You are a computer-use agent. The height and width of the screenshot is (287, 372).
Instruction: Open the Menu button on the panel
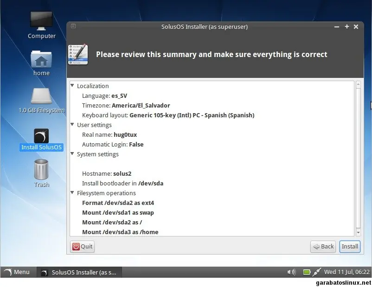coord(17,272)
